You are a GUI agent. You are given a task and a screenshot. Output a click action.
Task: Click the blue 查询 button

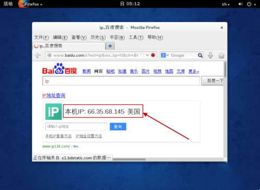tap(118, 127)
